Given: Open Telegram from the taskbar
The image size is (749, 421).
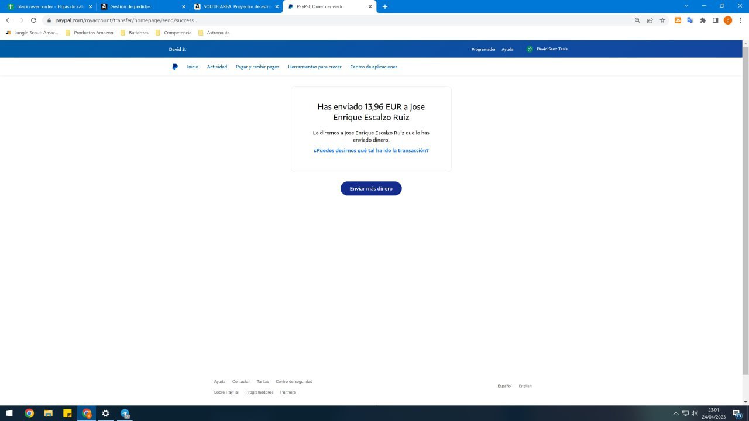Looking at the screenshot, I should 125,413.
